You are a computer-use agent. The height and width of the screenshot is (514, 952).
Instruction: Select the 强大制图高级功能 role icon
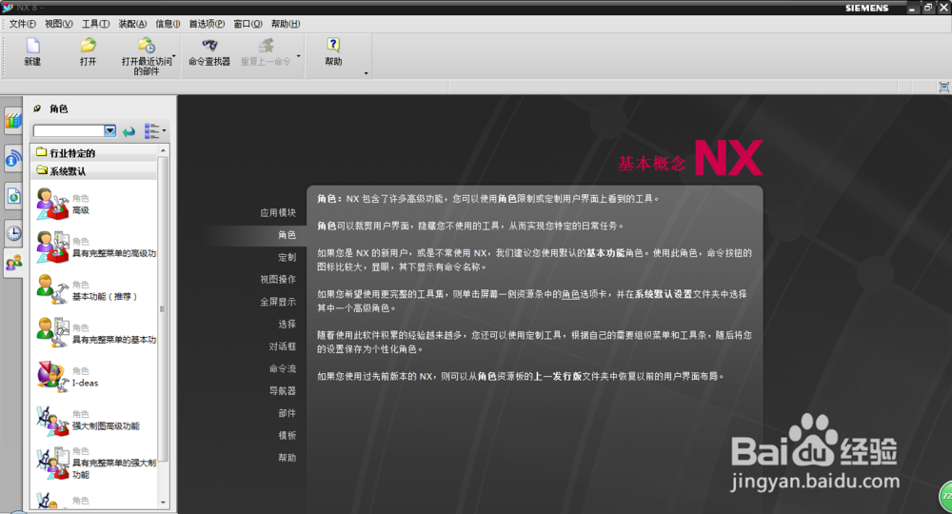pos(52,420)
